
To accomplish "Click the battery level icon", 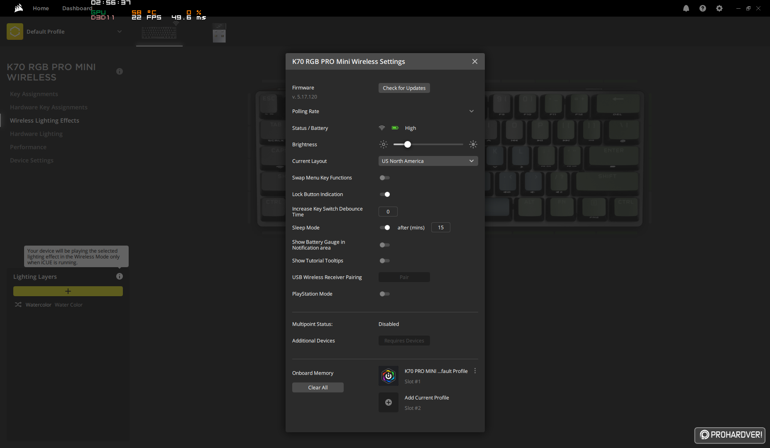I will (x=395, y=128).
